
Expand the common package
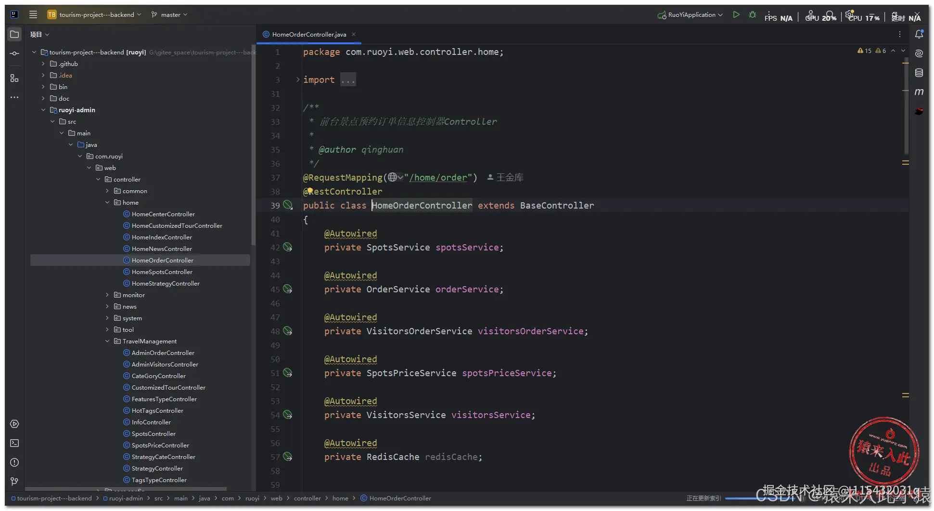pyautogui.click(x=107, y=191)
